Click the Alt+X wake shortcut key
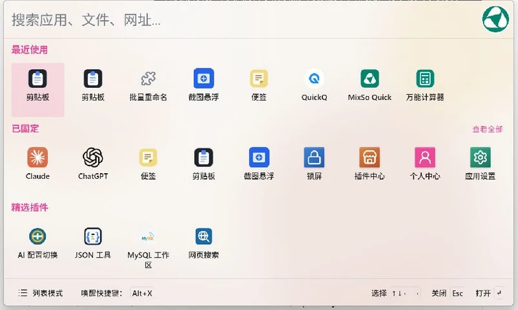The height and width of the screenshot is (310, 518). 142,293
